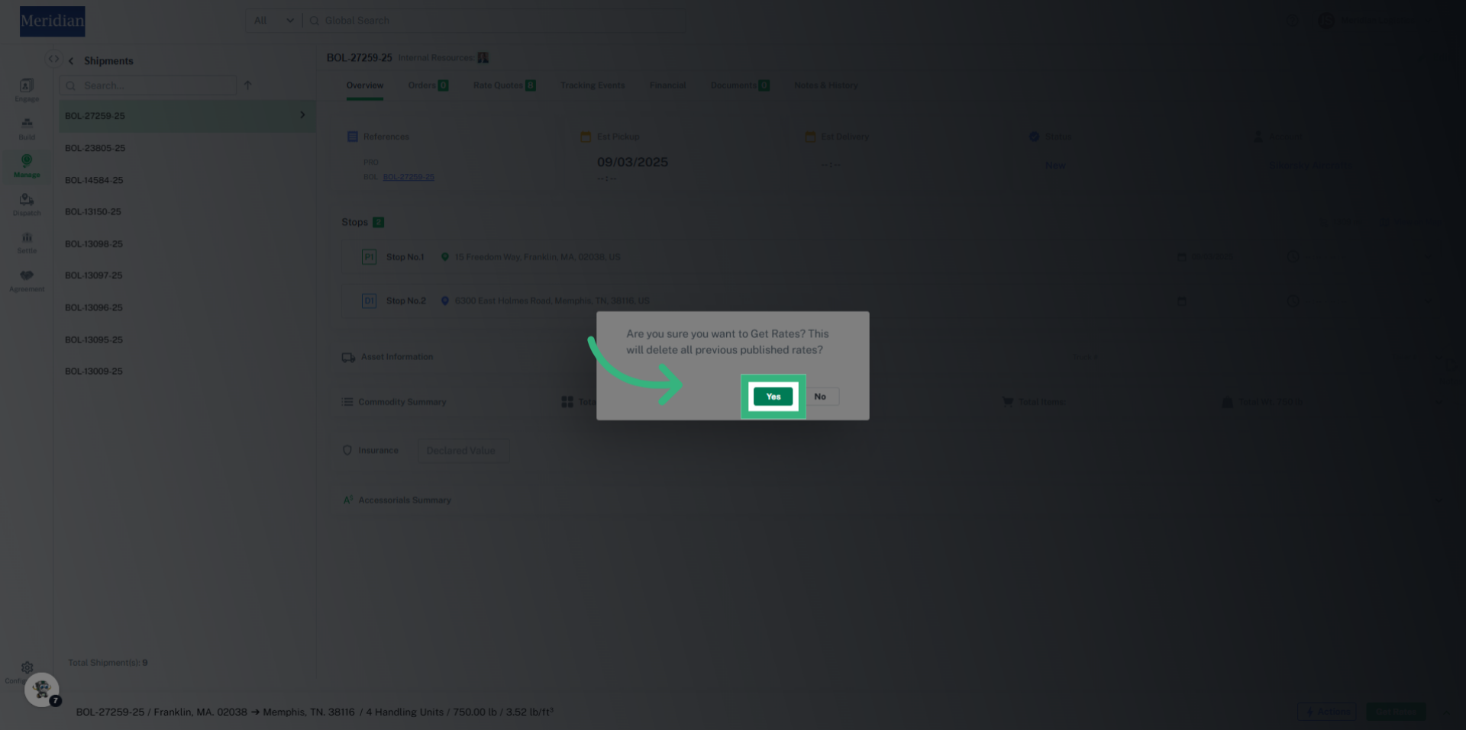Click the Total Wt weight icon
The image size is (1466, 730).
pos(1227,402)
